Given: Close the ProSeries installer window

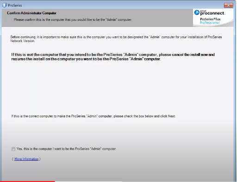Looking at the screenshot, I should (x=228, y=5).
